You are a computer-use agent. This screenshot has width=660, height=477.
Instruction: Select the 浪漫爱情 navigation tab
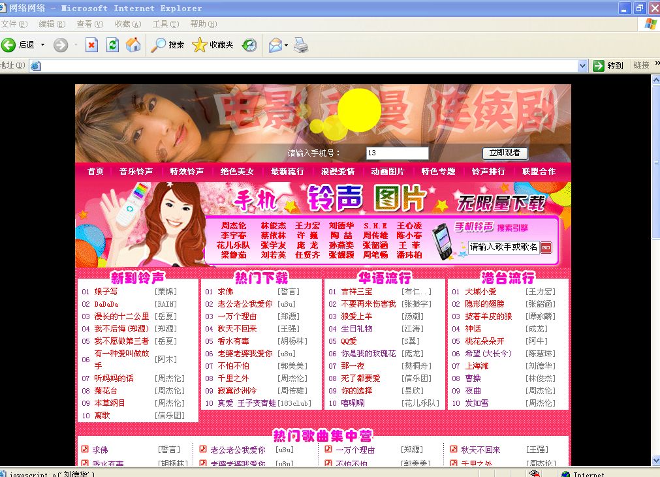click(338, 171)
